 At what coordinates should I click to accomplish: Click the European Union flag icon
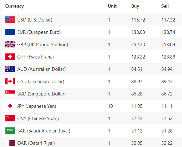(10, 32)
